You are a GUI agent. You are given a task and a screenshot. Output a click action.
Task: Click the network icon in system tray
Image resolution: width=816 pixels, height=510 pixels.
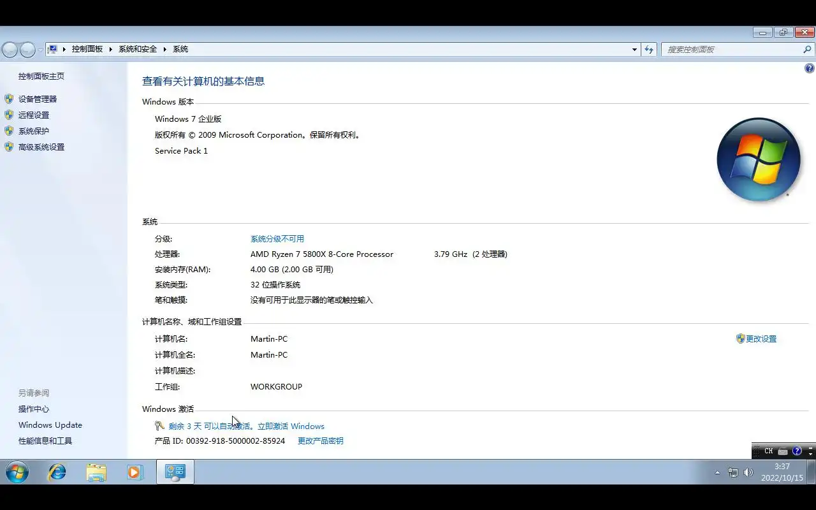tap(733, 472)
